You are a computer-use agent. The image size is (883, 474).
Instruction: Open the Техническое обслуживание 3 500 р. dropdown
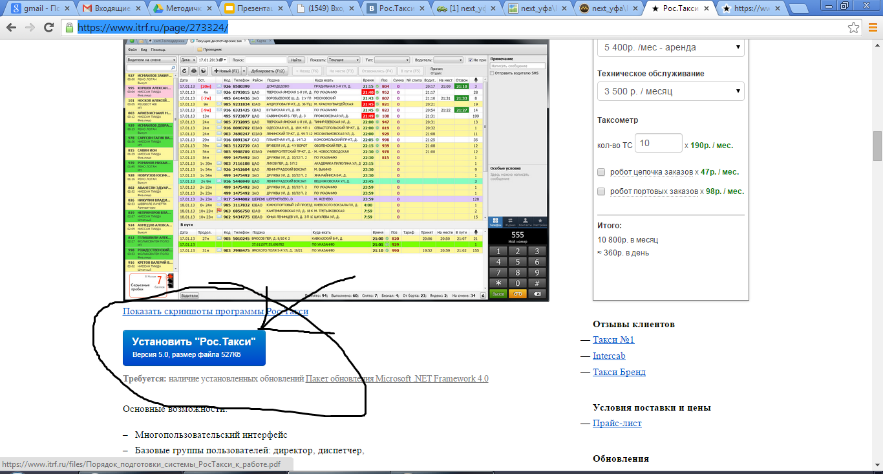(671, 91)
